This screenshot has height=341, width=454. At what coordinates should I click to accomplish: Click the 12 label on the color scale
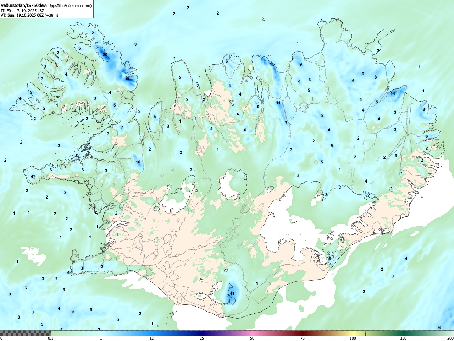coord(151,338)
